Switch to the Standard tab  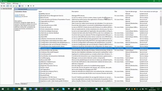24,84
